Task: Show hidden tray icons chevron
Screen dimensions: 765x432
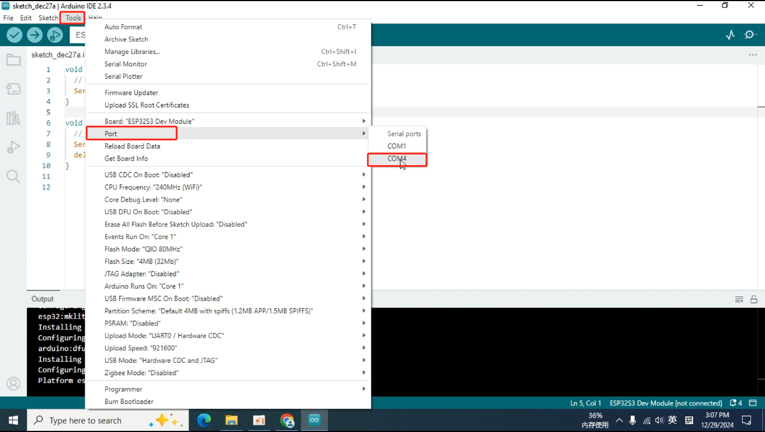Action: click(x=619, y=420)
